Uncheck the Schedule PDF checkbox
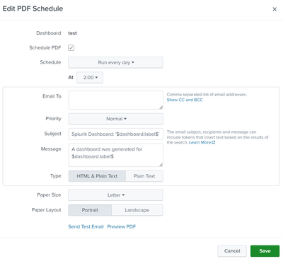The width and height of the screenshot is (283, 261). (71, 47)
